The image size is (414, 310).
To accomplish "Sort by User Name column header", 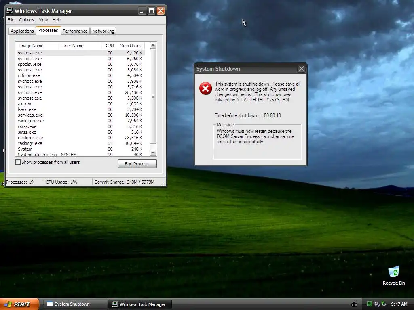I will (x=80, y=46).
